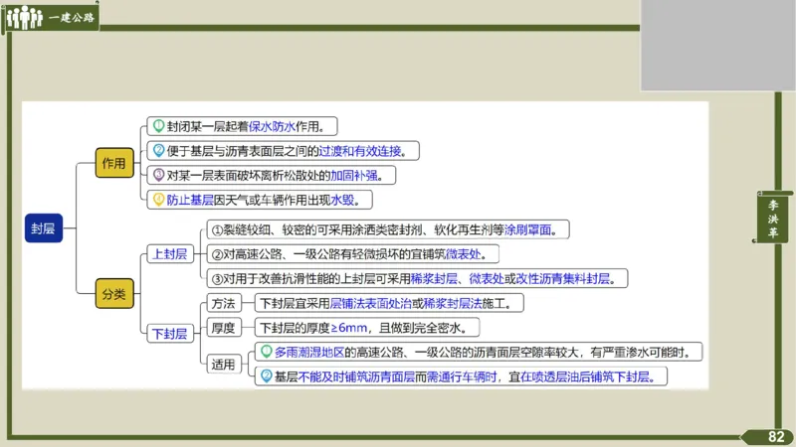Select the 作用 yellow node
Screen dimensions: 796x447
[x=114, y=163]
